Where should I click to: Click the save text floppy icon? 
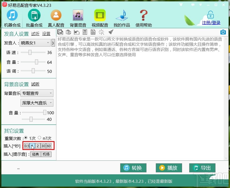coord(93,32)
